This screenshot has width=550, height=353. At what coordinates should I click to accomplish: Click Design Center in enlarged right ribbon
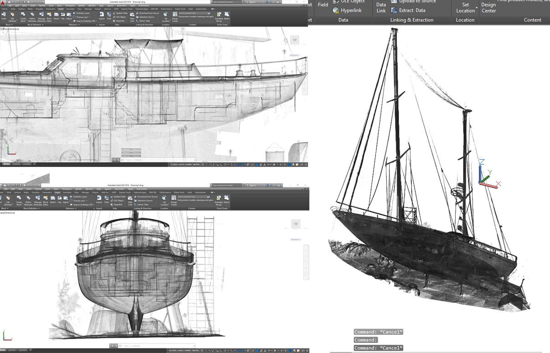488,7
